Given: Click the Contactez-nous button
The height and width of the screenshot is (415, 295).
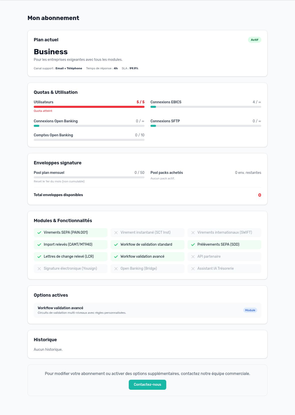Looking at the screenshot, I should [147, 384].
